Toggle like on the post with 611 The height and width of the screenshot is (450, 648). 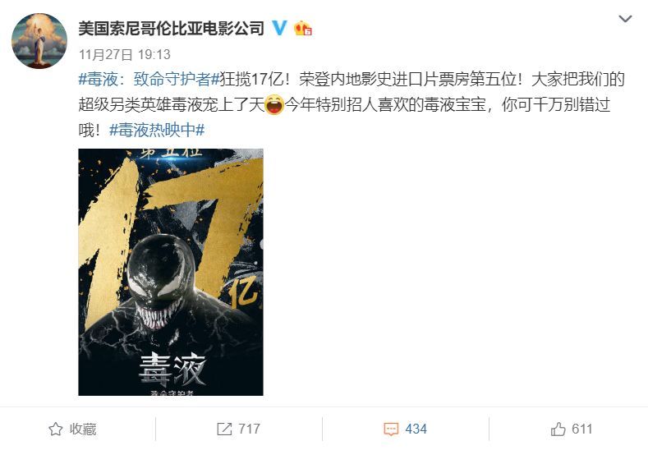coord(572,429)
